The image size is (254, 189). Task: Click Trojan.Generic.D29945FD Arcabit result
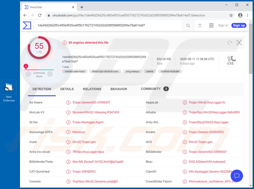[x=206, y=132]
